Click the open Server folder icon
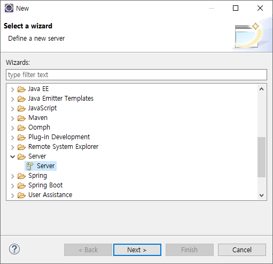The height and width of the screenshot is (264, 273). [x=21, y=156]
